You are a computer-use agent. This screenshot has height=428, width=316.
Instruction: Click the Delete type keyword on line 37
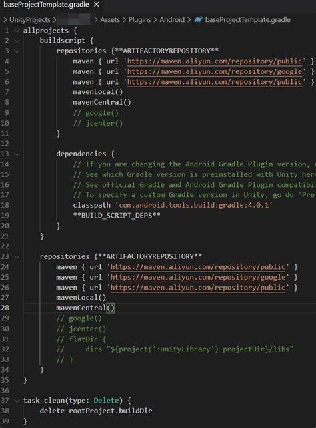click(x=106, y=401)
